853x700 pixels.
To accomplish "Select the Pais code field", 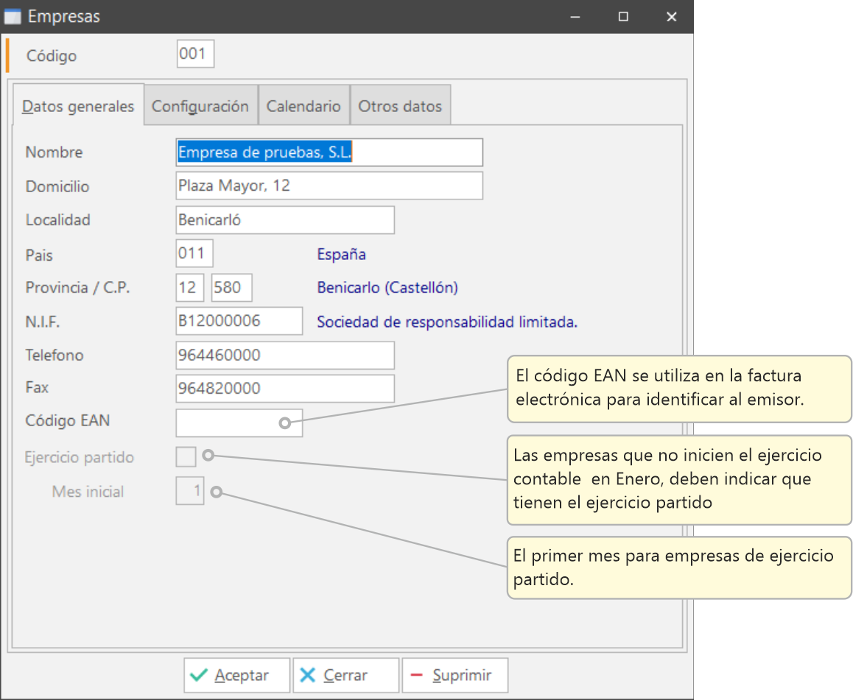I will [194, 254].
